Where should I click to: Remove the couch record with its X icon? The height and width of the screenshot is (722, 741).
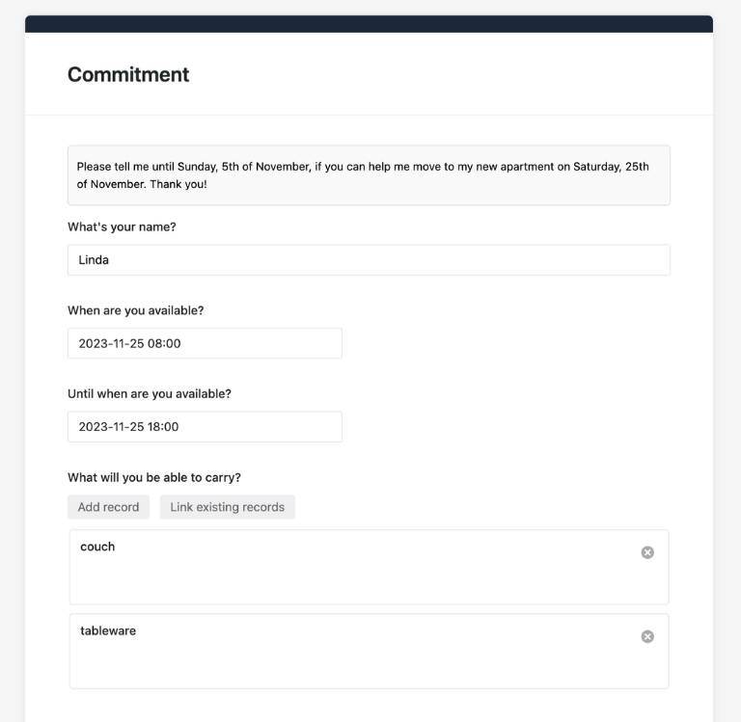coord(647,552)
